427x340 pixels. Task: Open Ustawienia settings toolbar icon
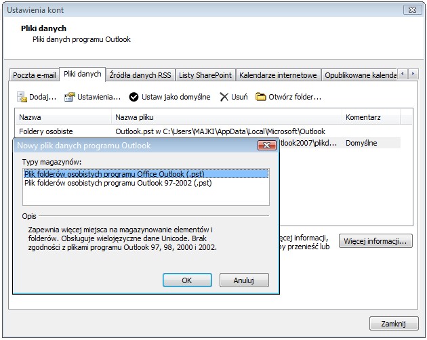tap(69, 98)
